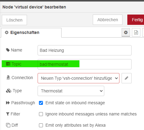The image size is (144, 130).
Task: Open node description document icon
Action: click(x=136, y=32)
